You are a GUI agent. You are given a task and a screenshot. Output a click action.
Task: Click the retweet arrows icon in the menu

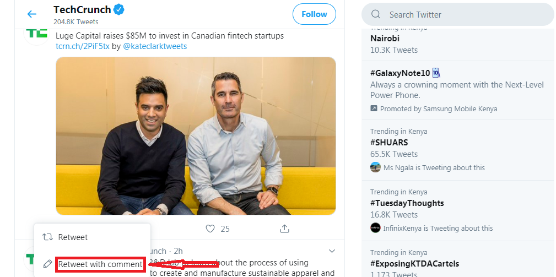coord(47,237)
